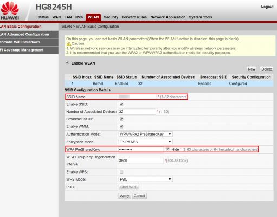Open the WPS Mode dropdown
This screenshot has height=217, width=277.
pos(145,180)
